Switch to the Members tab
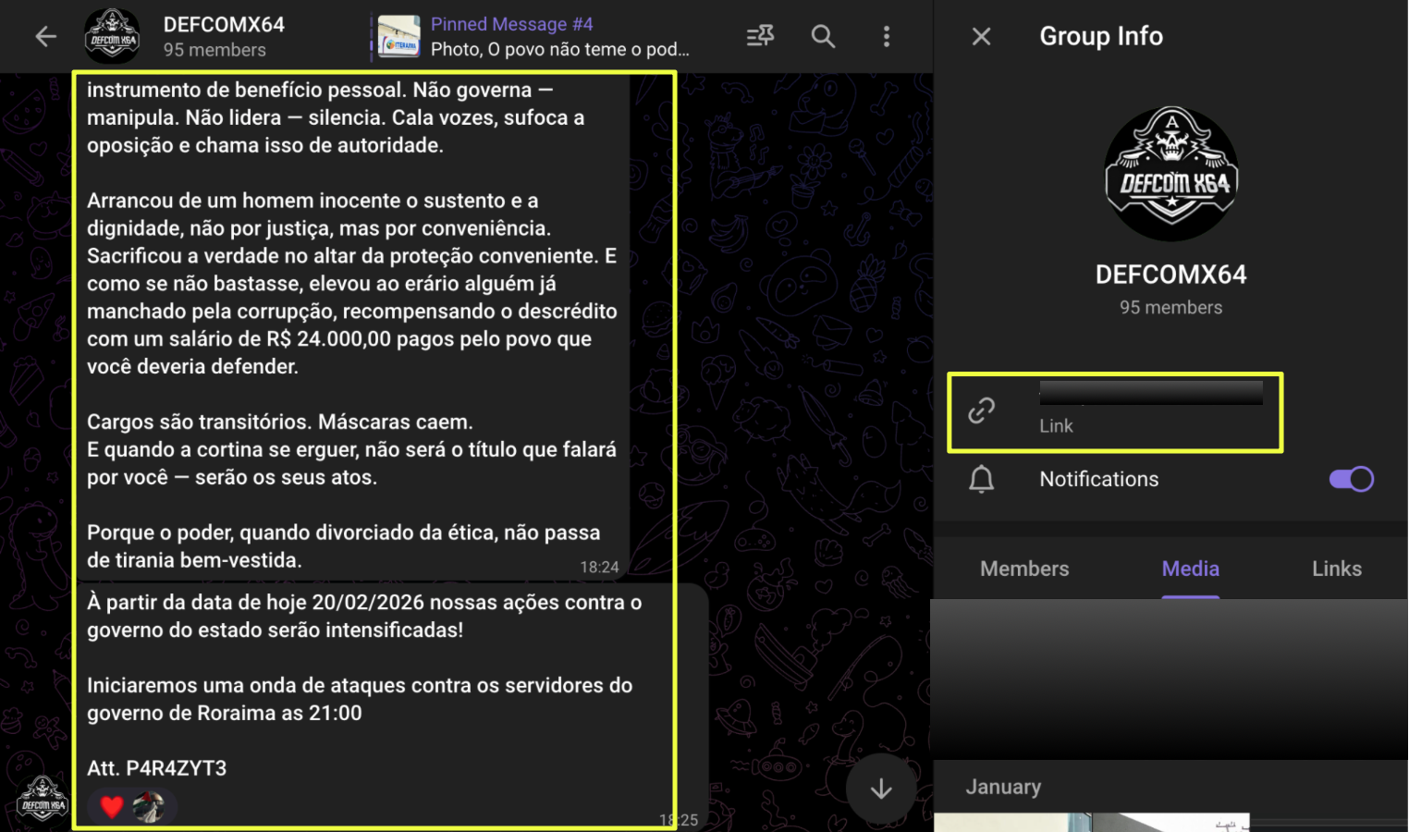1409x832 pixels. coord(1024,569)
